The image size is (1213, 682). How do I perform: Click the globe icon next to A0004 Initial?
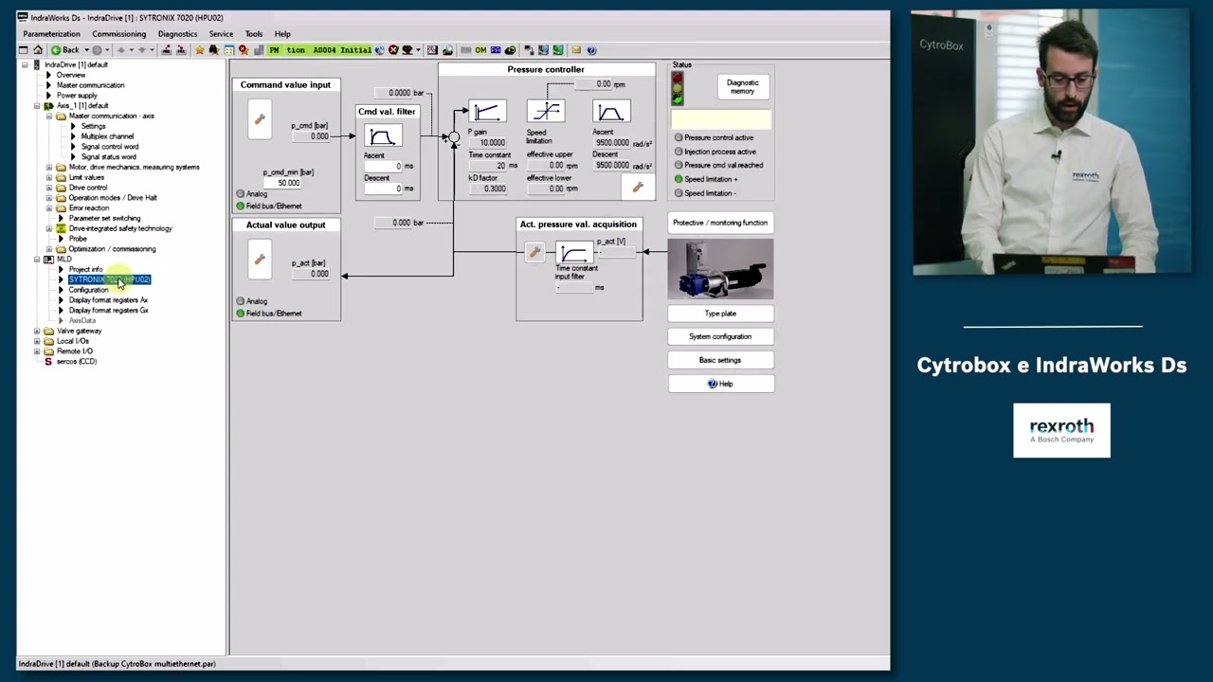[x=379, y=49]
